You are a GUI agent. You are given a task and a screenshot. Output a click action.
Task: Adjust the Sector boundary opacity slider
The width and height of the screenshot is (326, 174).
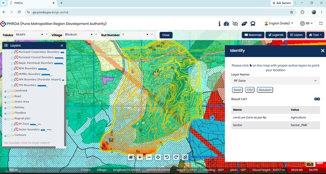46,130
